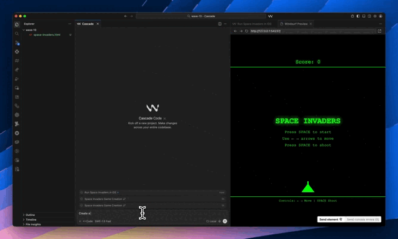Open the SWE-1.5 Fast model dropdown
Screen dimensions: 398x239
point(104,221)
